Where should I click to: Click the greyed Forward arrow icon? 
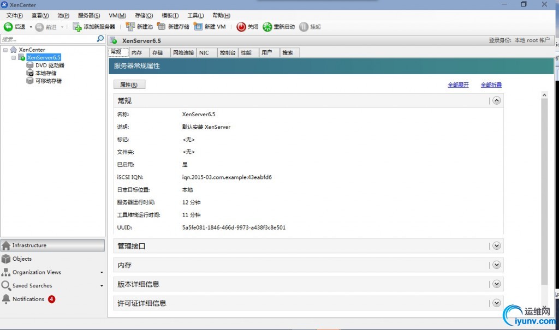tap(39, 27)
